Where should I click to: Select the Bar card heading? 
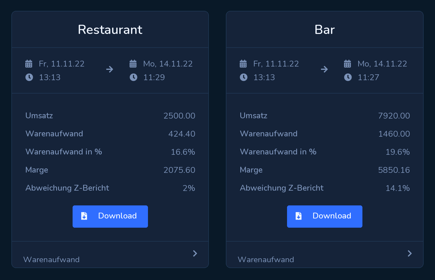[x=325, y=30]
